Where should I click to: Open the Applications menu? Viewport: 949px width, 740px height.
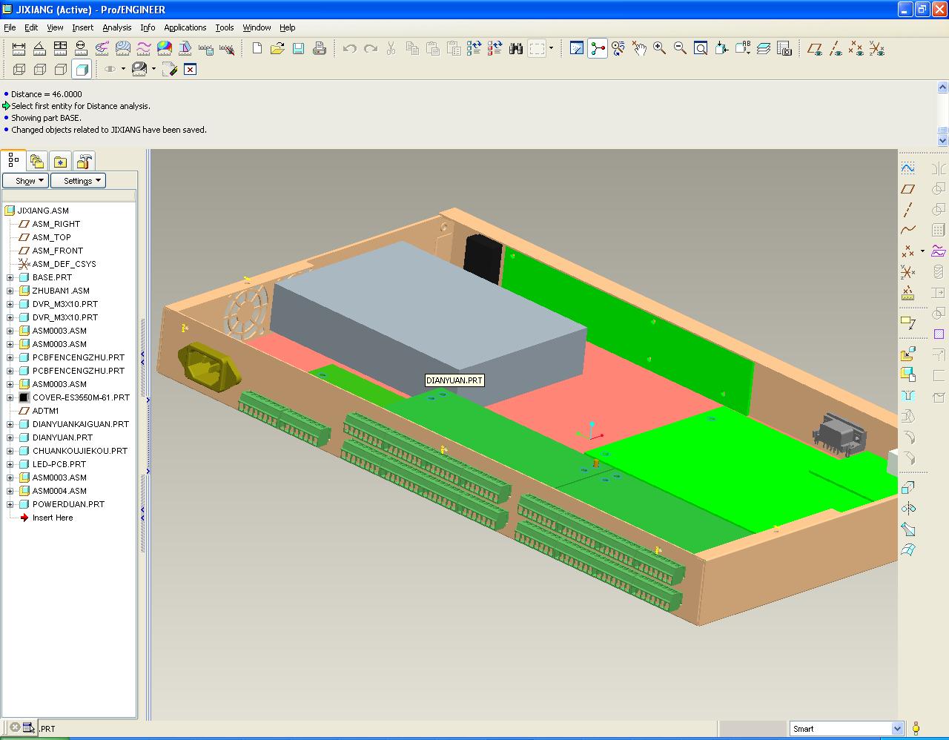[185, 27]
